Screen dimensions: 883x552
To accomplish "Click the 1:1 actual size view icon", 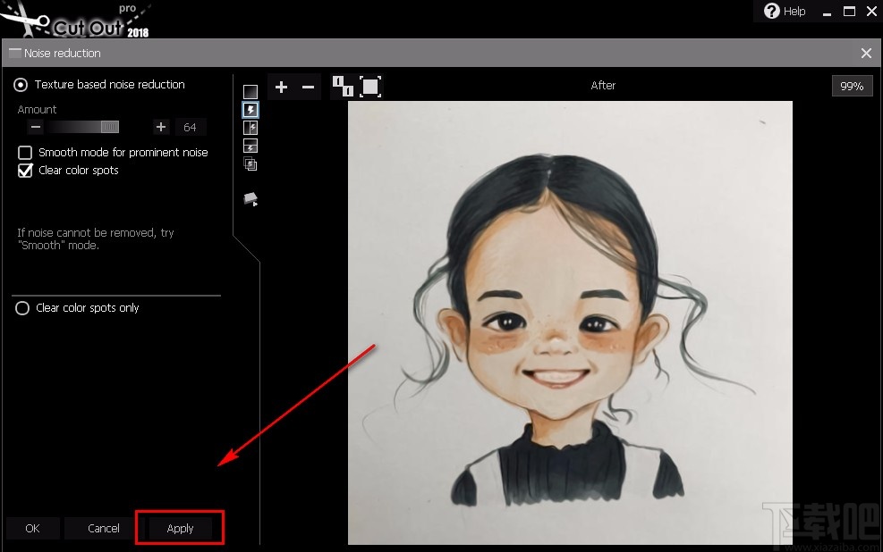I will pos(344,87).
